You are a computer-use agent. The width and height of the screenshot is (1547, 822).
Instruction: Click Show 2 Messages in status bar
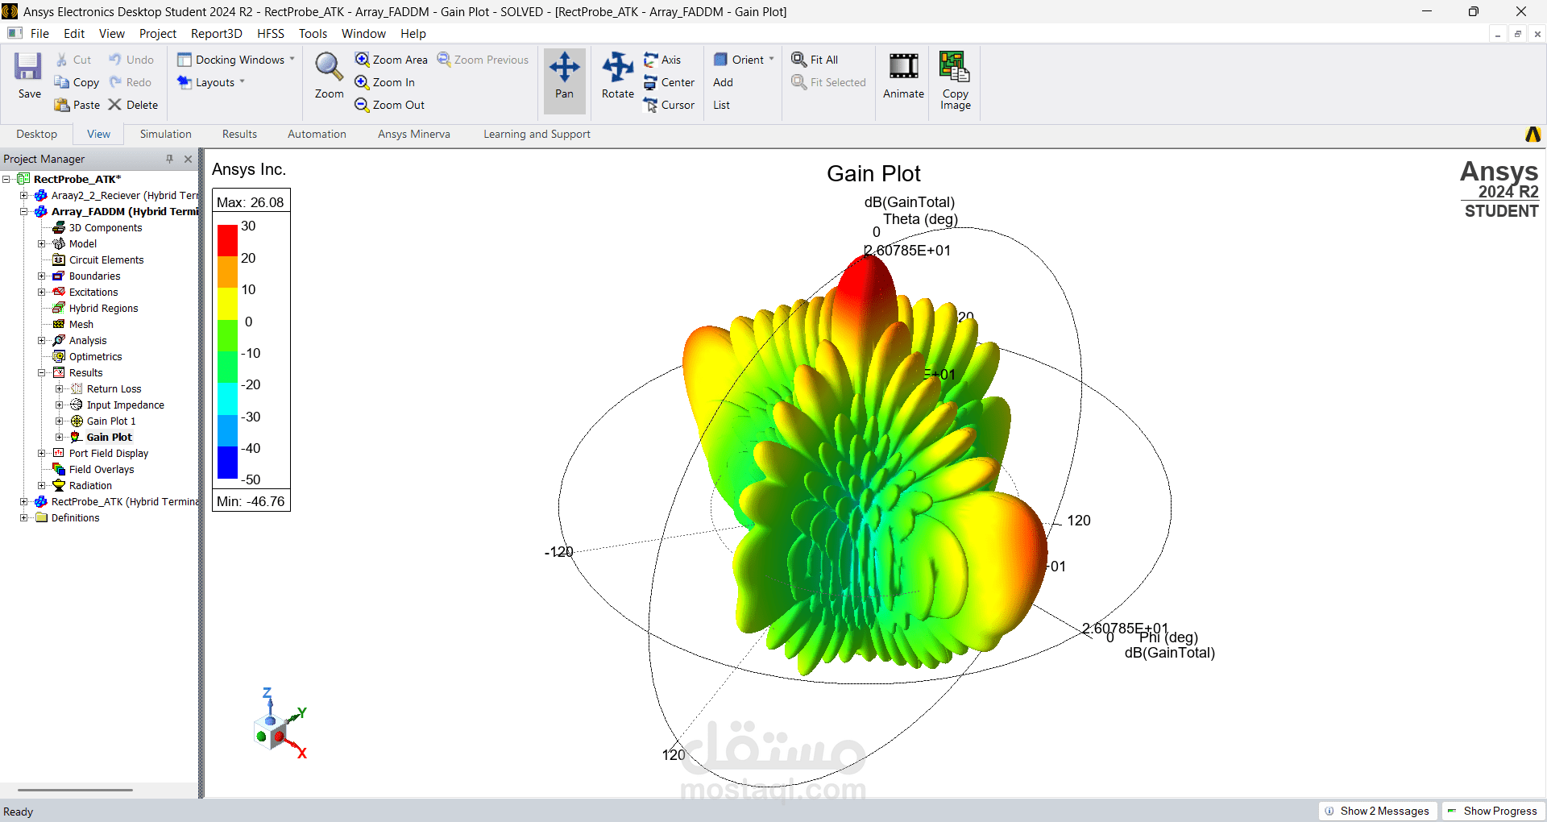(x=1378, y=811)
